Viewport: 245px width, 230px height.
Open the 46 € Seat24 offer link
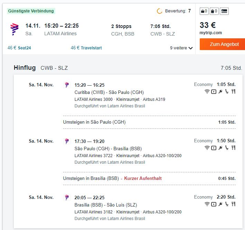tap(19, 48)
